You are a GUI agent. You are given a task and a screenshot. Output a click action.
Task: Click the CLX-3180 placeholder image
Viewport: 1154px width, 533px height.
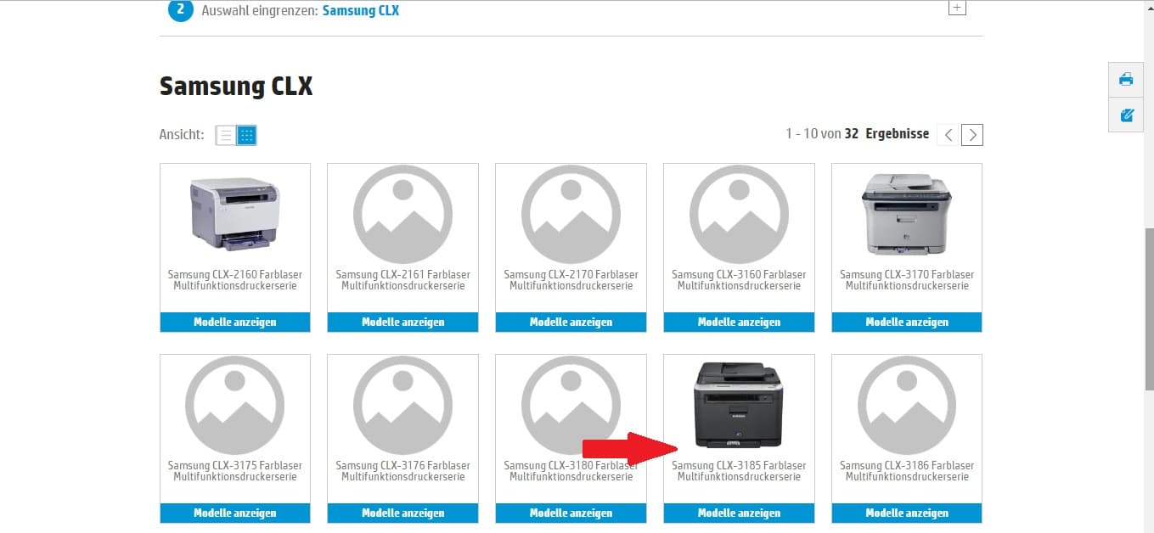point(571,405)
